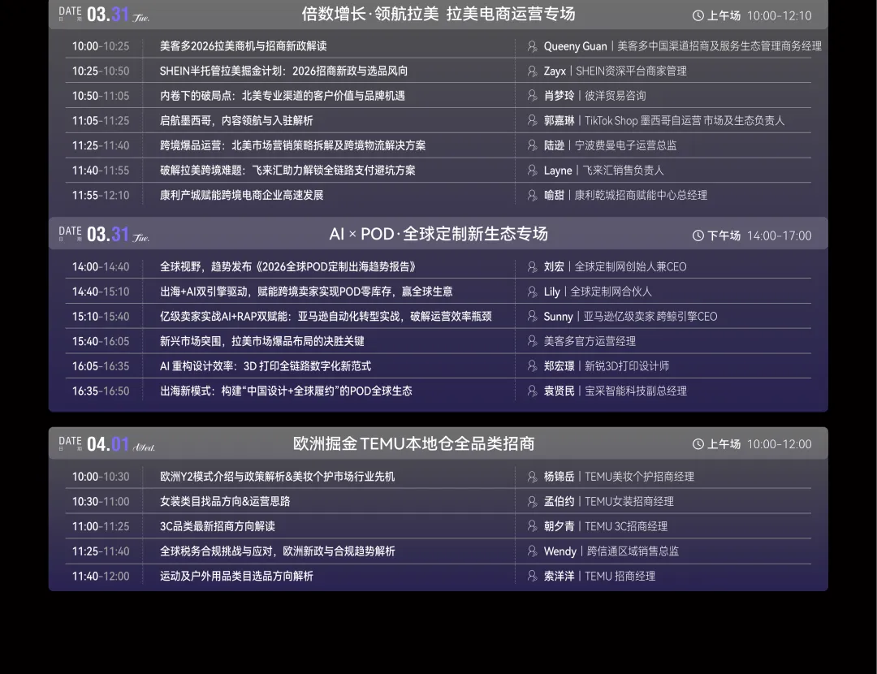
Task: Click the clock icon next to 上午场 10:00-12:00
Action: pyautogui.click(x=698, y=444)
